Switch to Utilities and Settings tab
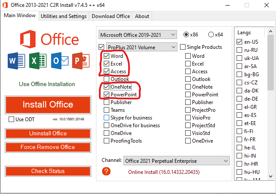Viewport: 276px width, 194px height. point(64,16)
